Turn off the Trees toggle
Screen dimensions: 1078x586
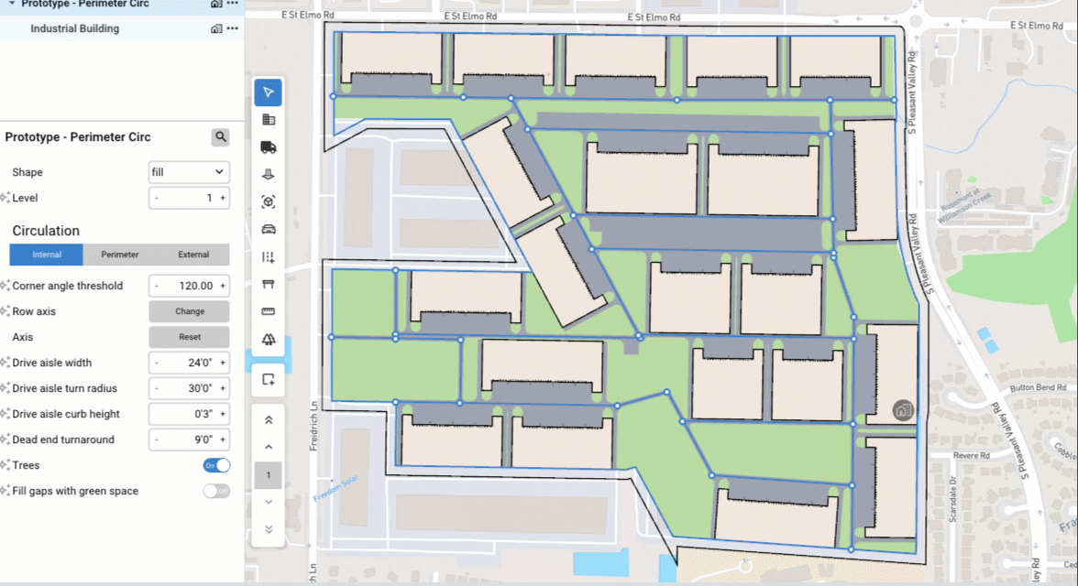216,465
